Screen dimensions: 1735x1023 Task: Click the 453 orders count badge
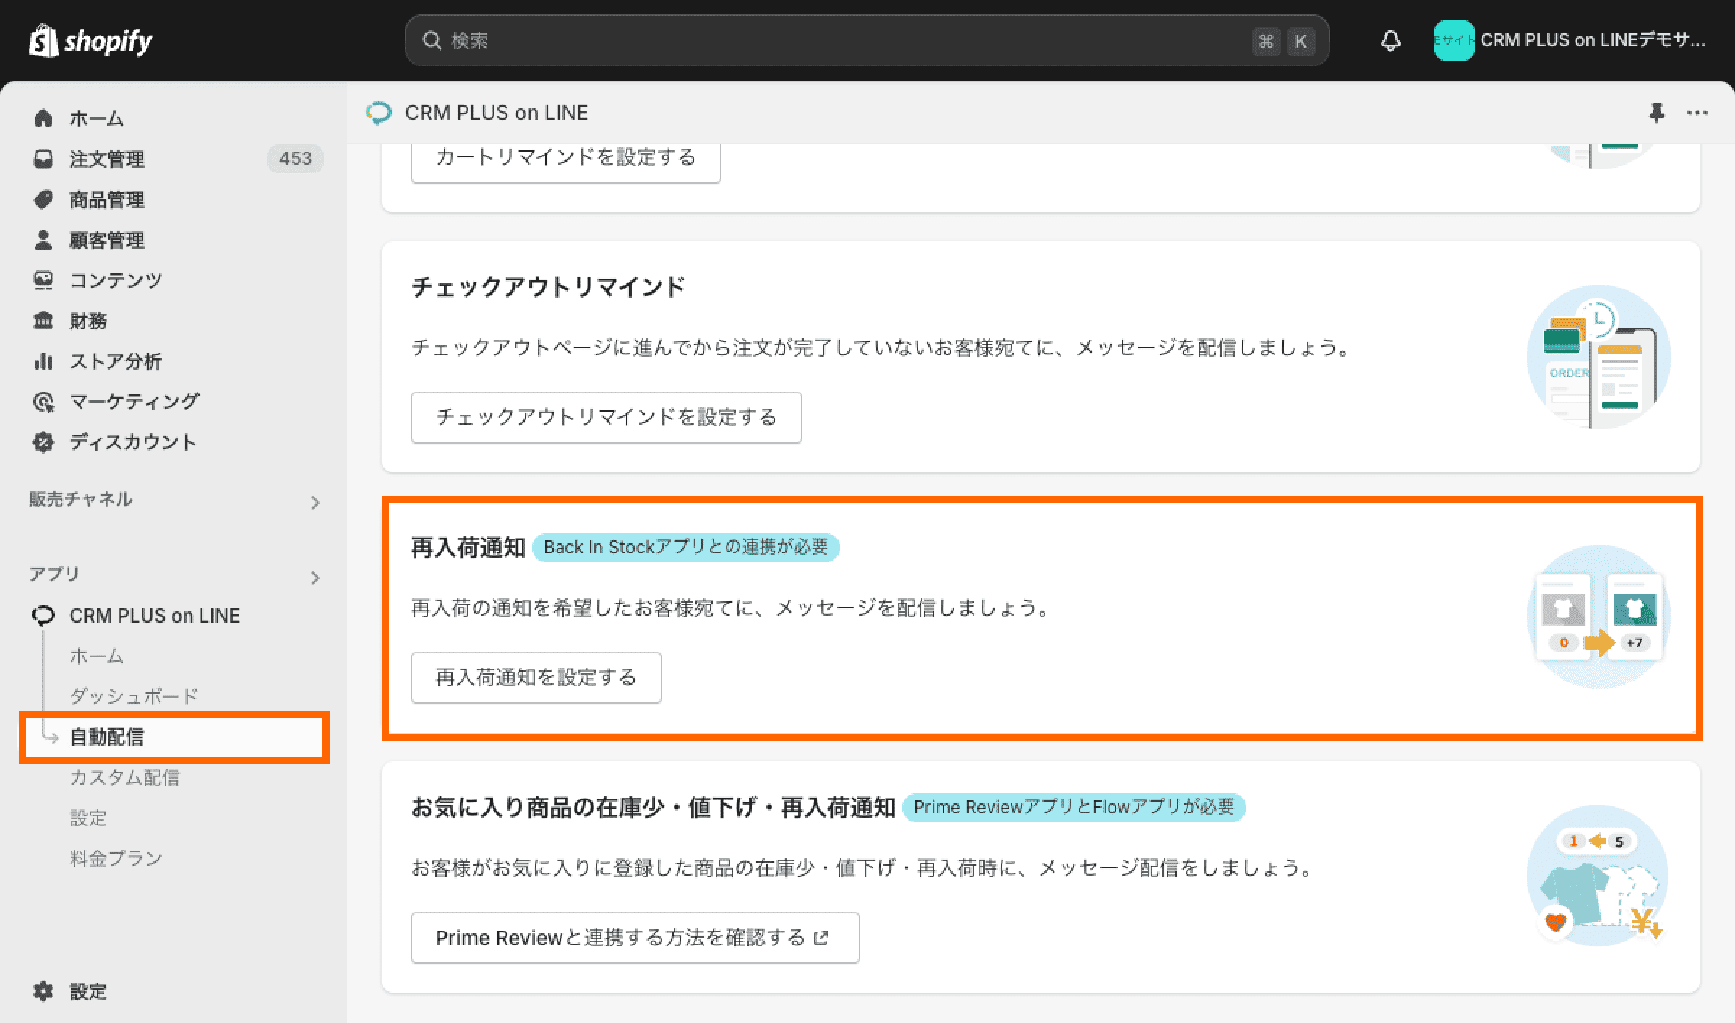(x=295, y=158)
